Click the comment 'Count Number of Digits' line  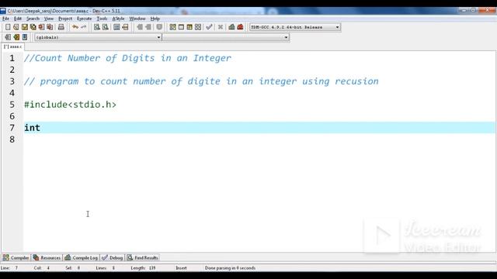(x=127, y=58)
